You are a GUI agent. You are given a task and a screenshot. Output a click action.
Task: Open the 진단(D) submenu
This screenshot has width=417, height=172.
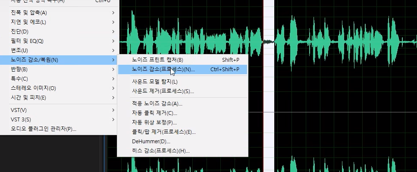pyautogui.click(x=59, y=32)
